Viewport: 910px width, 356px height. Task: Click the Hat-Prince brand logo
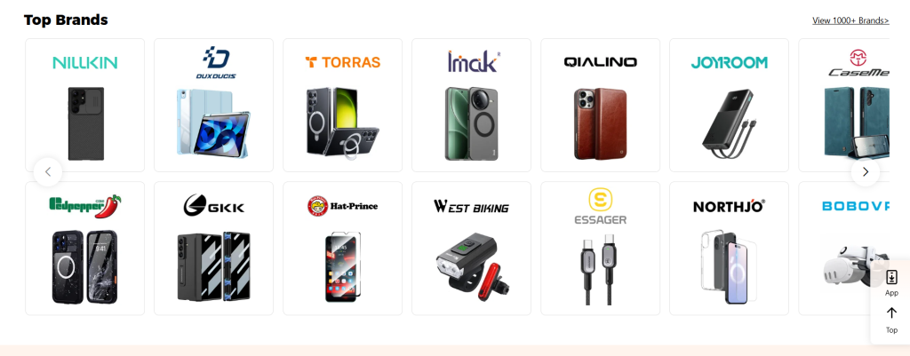click(x=342, y=206)
